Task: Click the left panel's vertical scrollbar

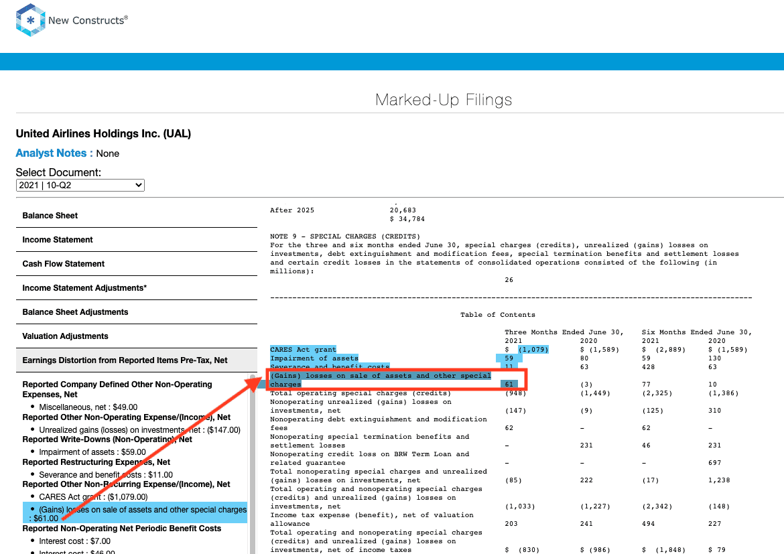Action: (253, 464)
